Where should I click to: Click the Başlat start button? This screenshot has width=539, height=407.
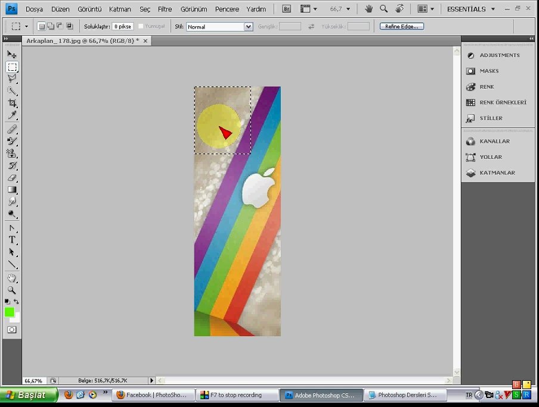pos(29,395)
